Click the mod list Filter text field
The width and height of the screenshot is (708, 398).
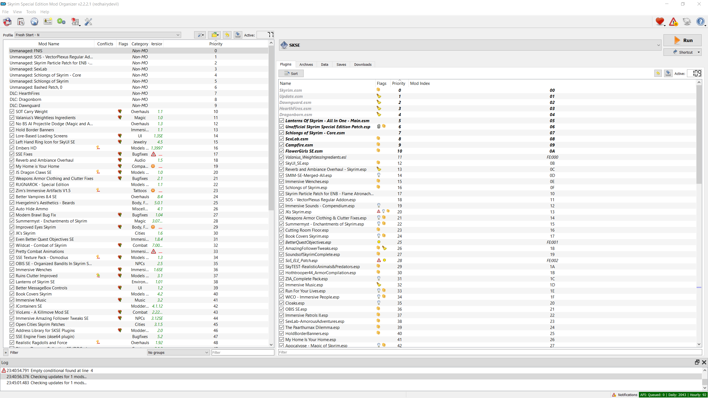pos(243,352)
